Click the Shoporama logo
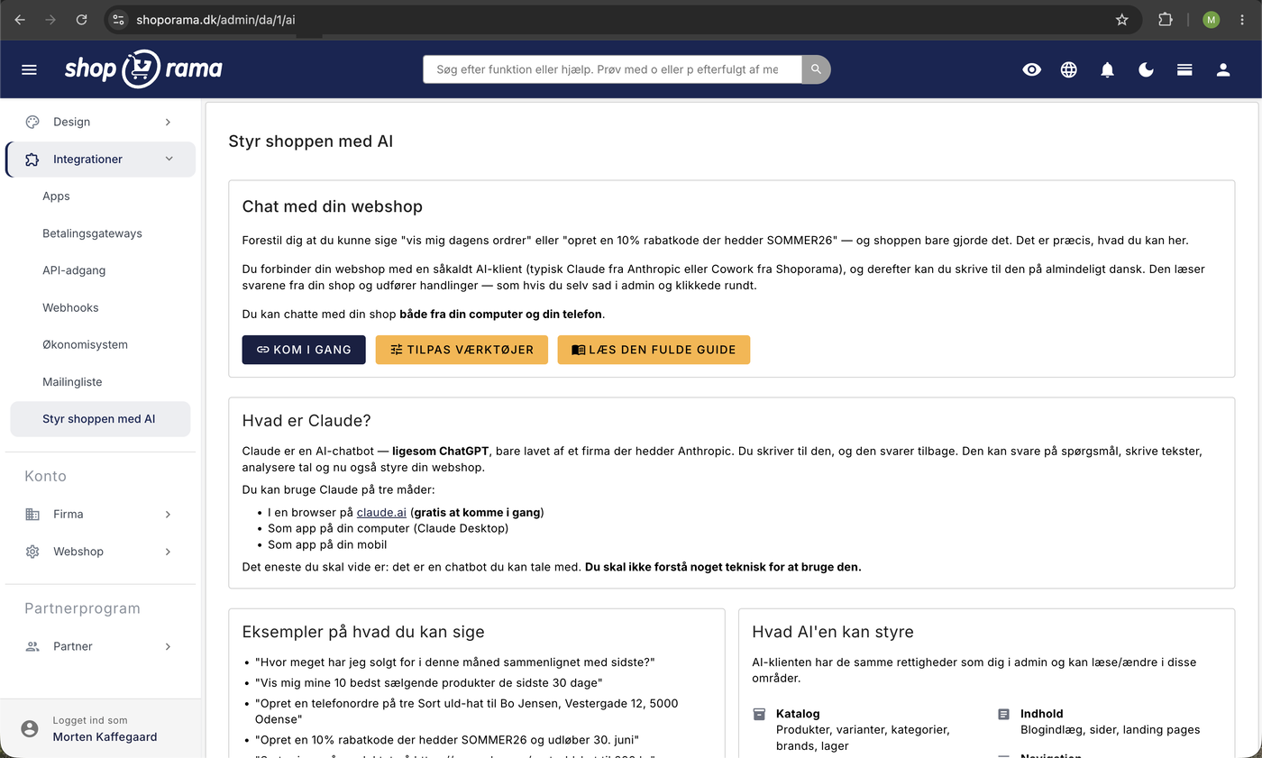The height and width of the screenshot is (758, 1262). [143, 69]
